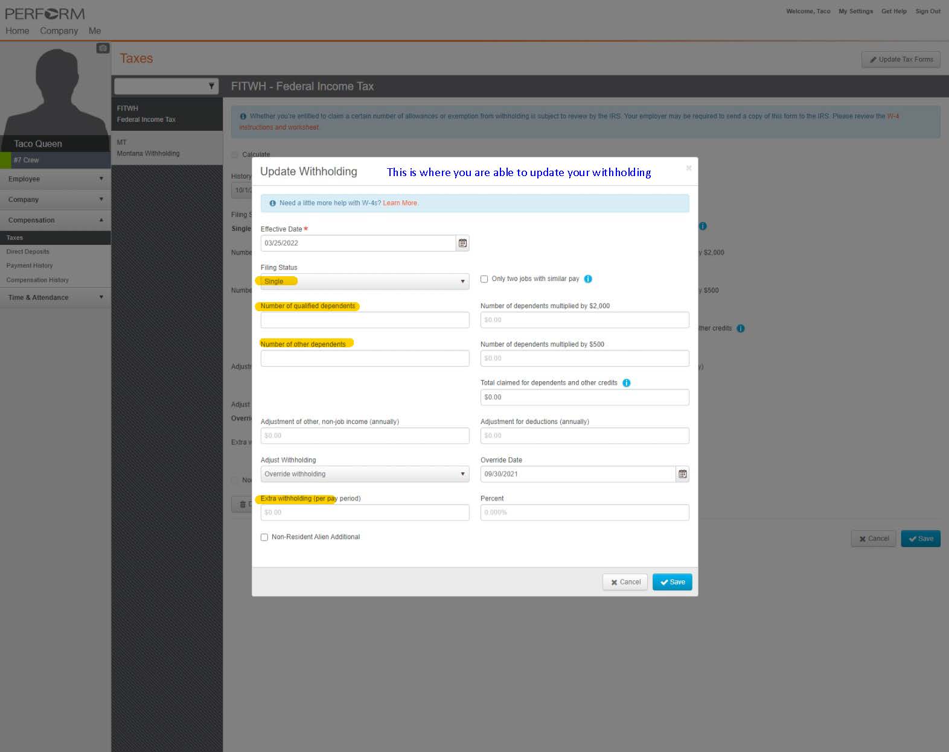Expand the Employee sidebar section
The width and height of the screenshot is (949, 752).
click(55, 179)
